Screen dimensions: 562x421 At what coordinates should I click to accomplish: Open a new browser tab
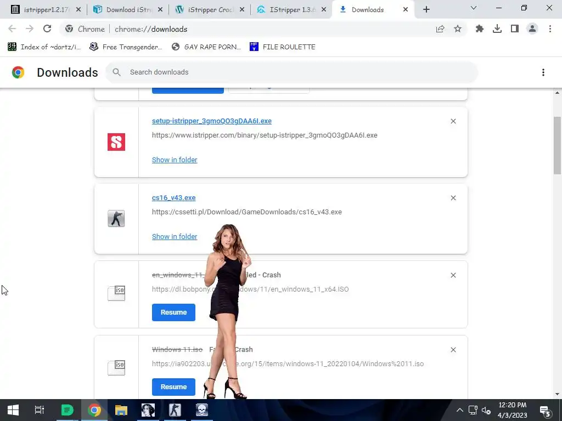click(426, 10)
